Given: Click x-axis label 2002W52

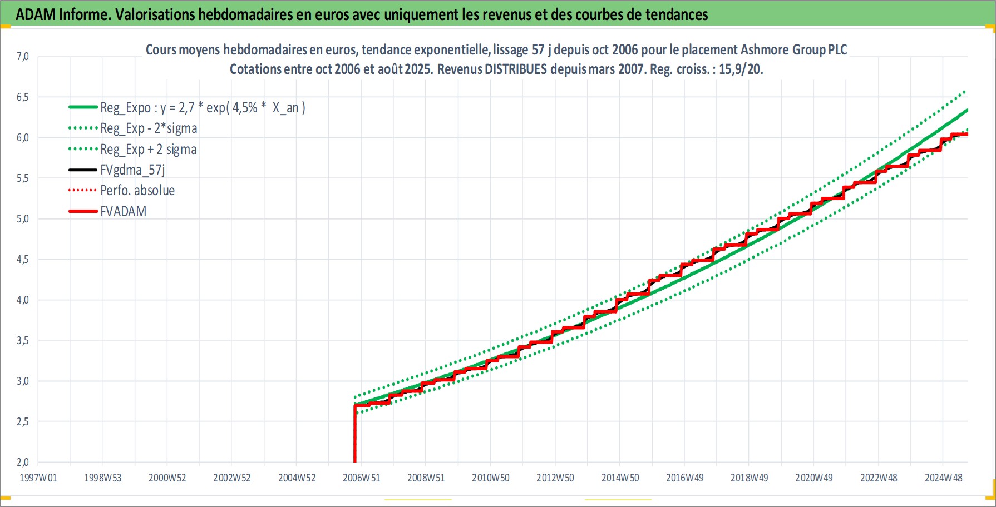Looking at the screenshot, I should (232, 478).
